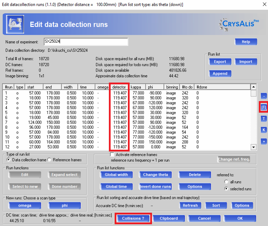The width and height of the screenshot is (268, 226).
Task: Click the |T| absolute theta button
Action: tap(264, 107)
